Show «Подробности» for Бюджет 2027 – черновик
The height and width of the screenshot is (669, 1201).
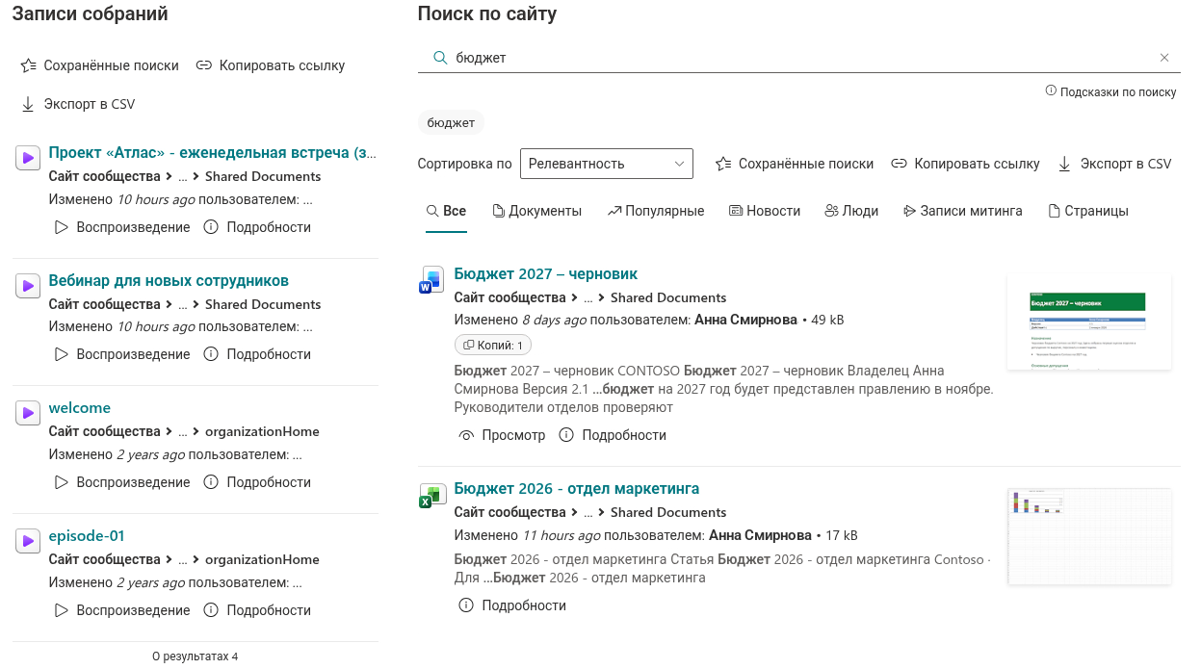click(613, 435)
